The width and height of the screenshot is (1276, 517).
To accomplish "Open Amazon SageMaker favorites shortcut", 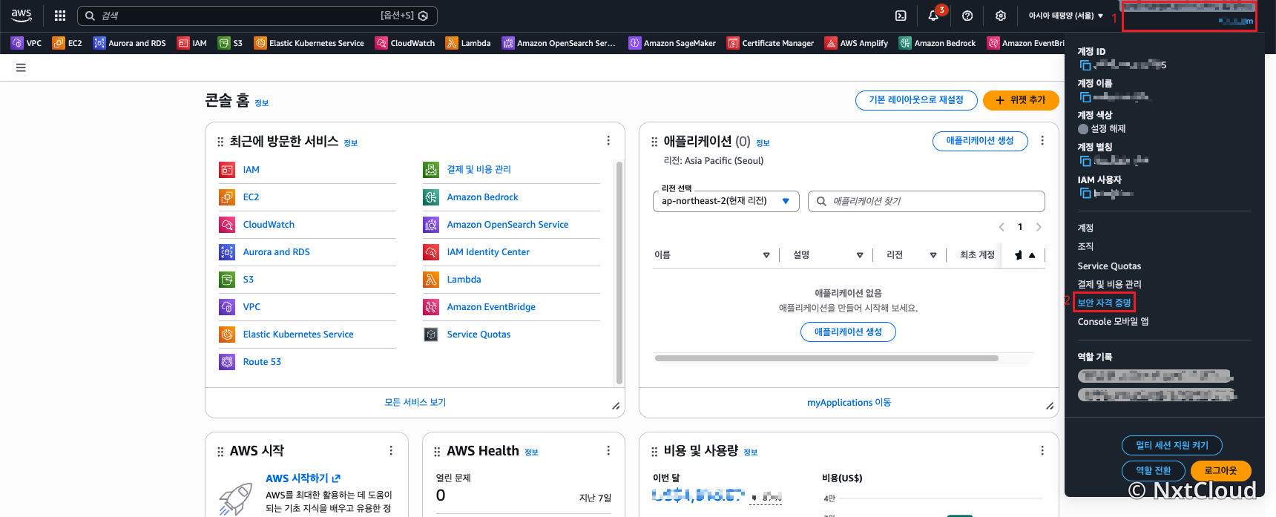I will (x=672, y=43).
